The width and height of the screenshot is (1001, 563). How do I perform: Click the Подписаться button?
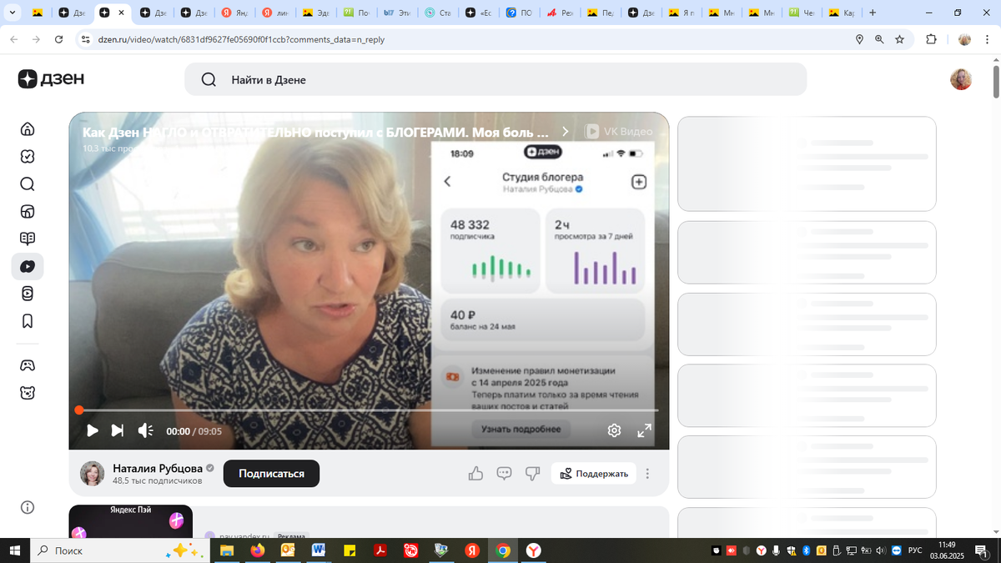pos(271,474)
